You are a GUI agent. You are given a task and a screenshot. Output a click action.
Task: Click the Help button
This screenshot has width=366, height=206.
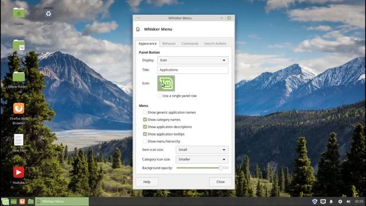[x=147, y=182]
